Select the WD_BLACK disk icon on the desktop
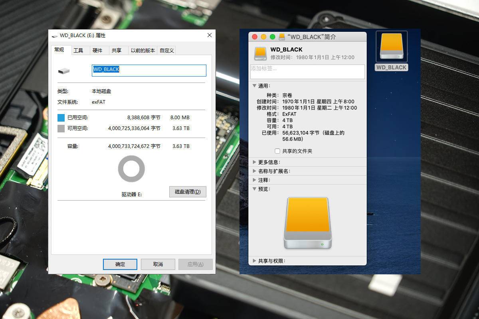Viewport: 479px width, 319px height. (x=391, y=47)
